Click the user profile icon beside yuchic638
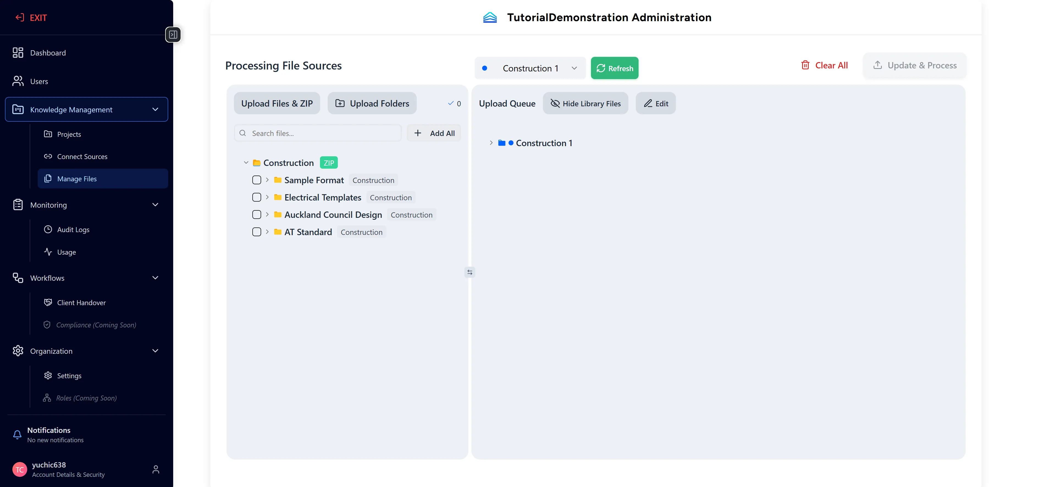 tap(156, 469)
